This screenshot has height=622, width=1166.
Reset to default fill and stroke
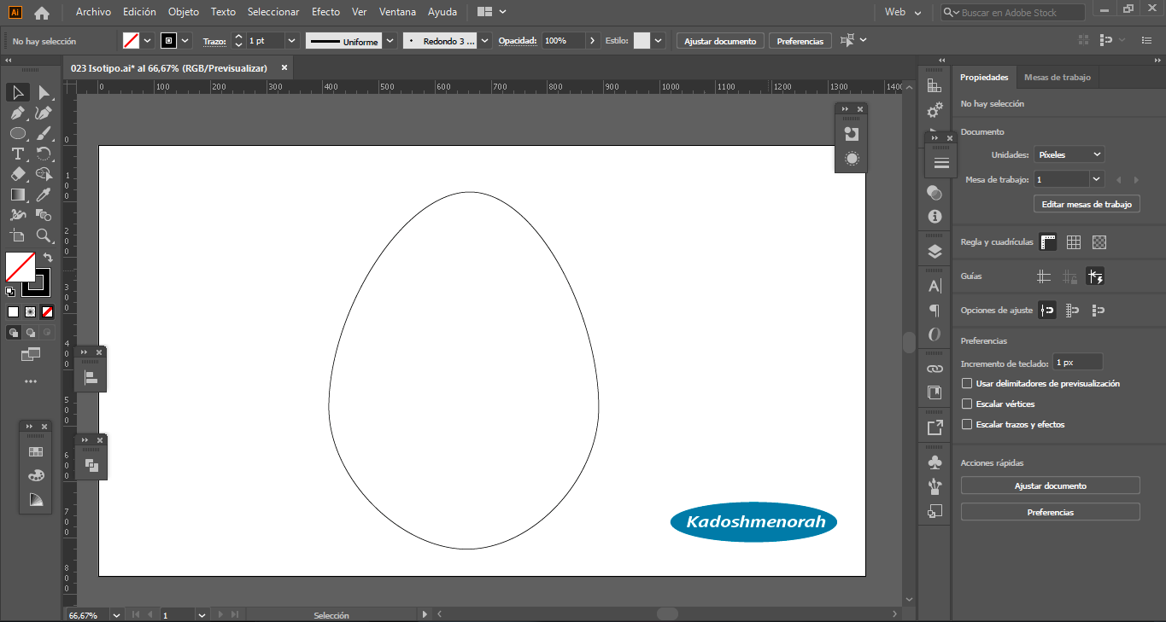[x=10, y=292]
